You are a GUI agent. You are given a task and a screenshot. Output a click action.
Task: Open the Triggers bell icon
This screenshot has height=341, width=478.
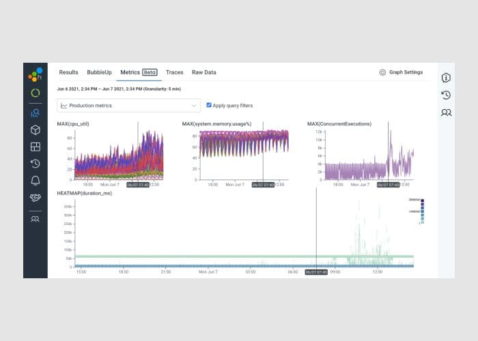tap(35, 181)
